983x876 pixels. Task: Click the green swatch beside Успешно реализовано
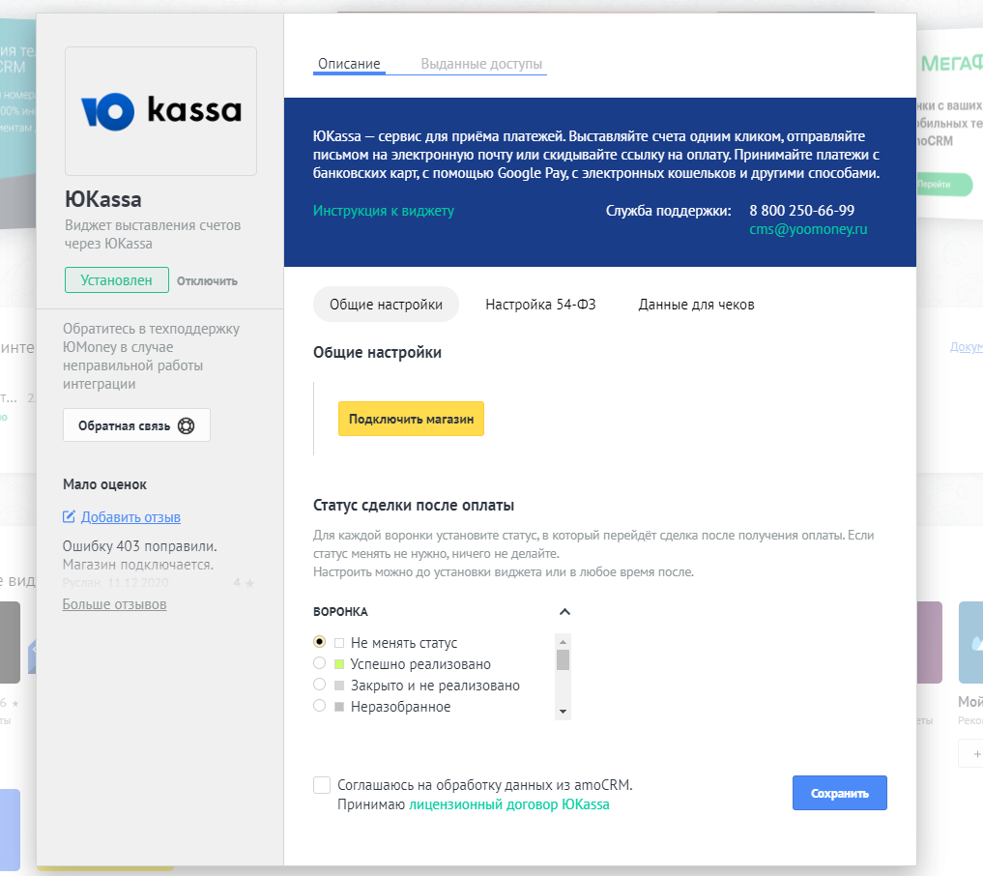[x=339, y=664]
